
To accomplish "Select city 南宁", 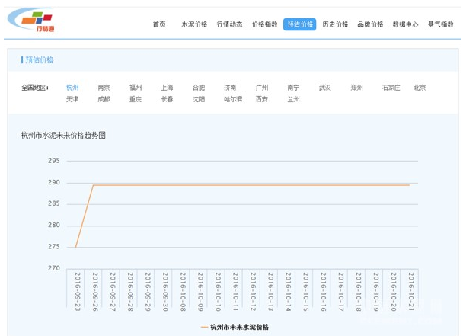I will pyautogui.click(x=293, y=88).
